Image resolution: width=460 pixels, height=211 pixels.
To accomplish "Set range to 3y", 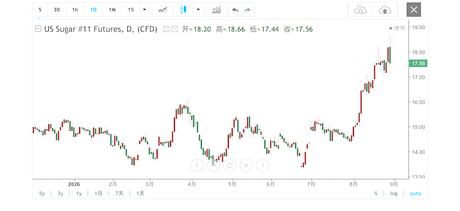I will click(x=61, y=194).
